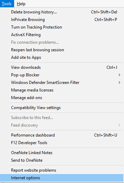Expand Windows Defender SmartScreen Filter submenu
124x183 pixels.
(x=66, y=83)
